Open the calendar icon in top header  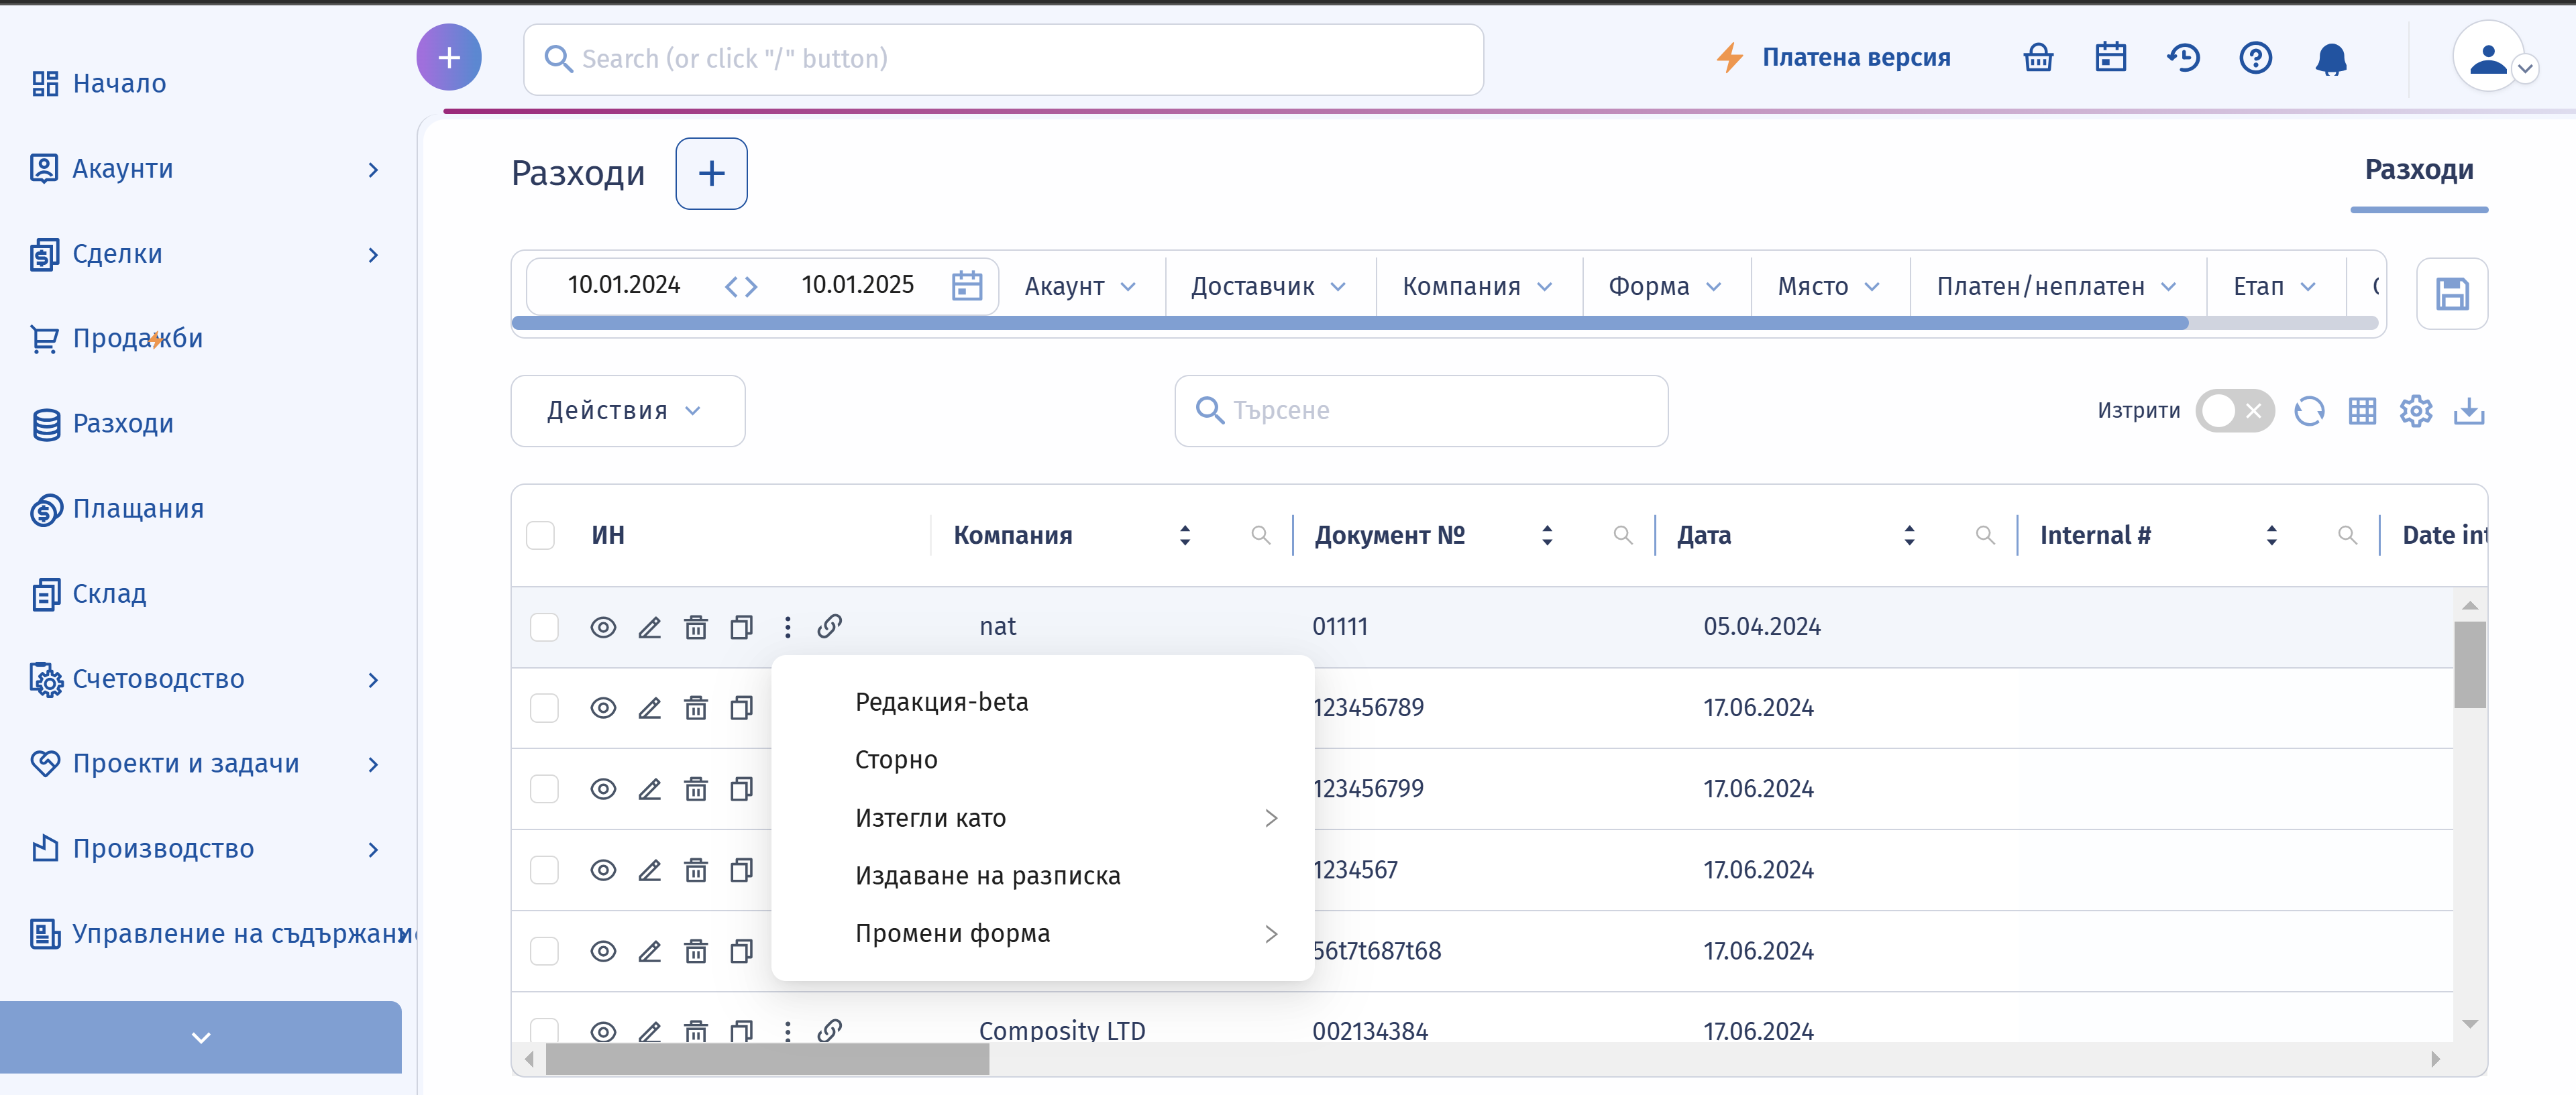pos(2110,58)
